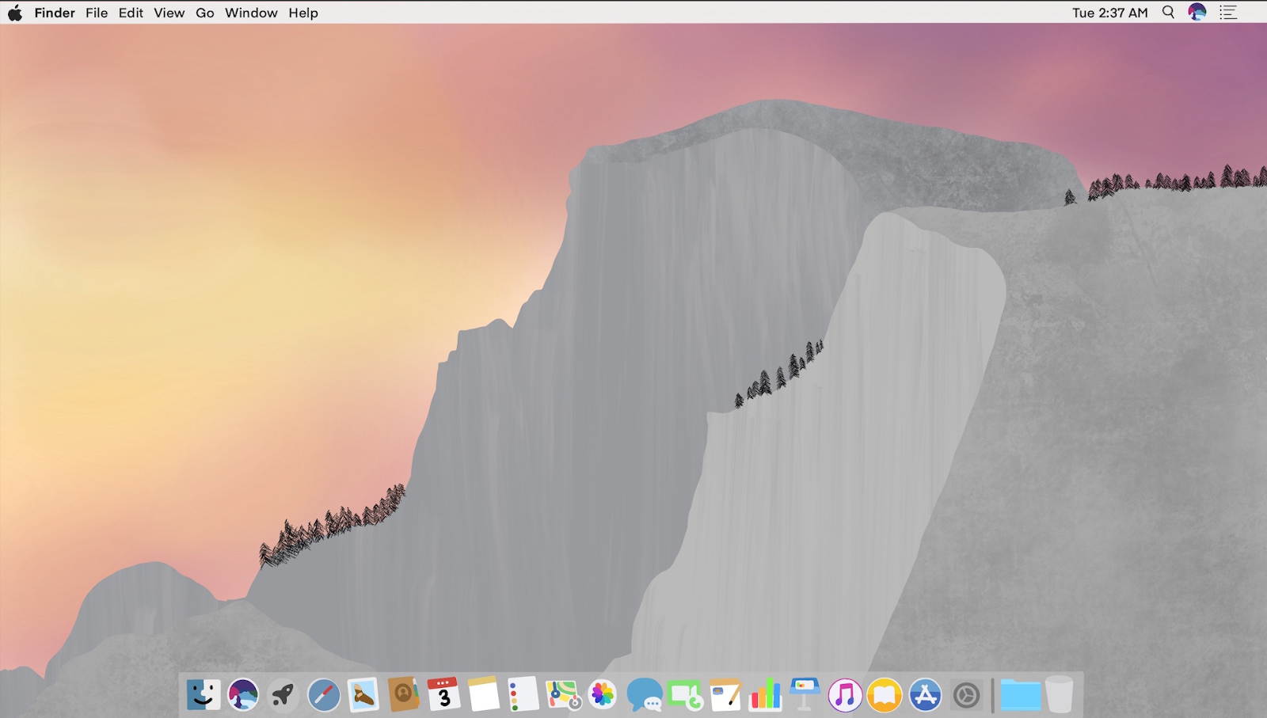Click the clock showing Tue 2:37 AM

pyautogui.click(x=1109, y=13)
